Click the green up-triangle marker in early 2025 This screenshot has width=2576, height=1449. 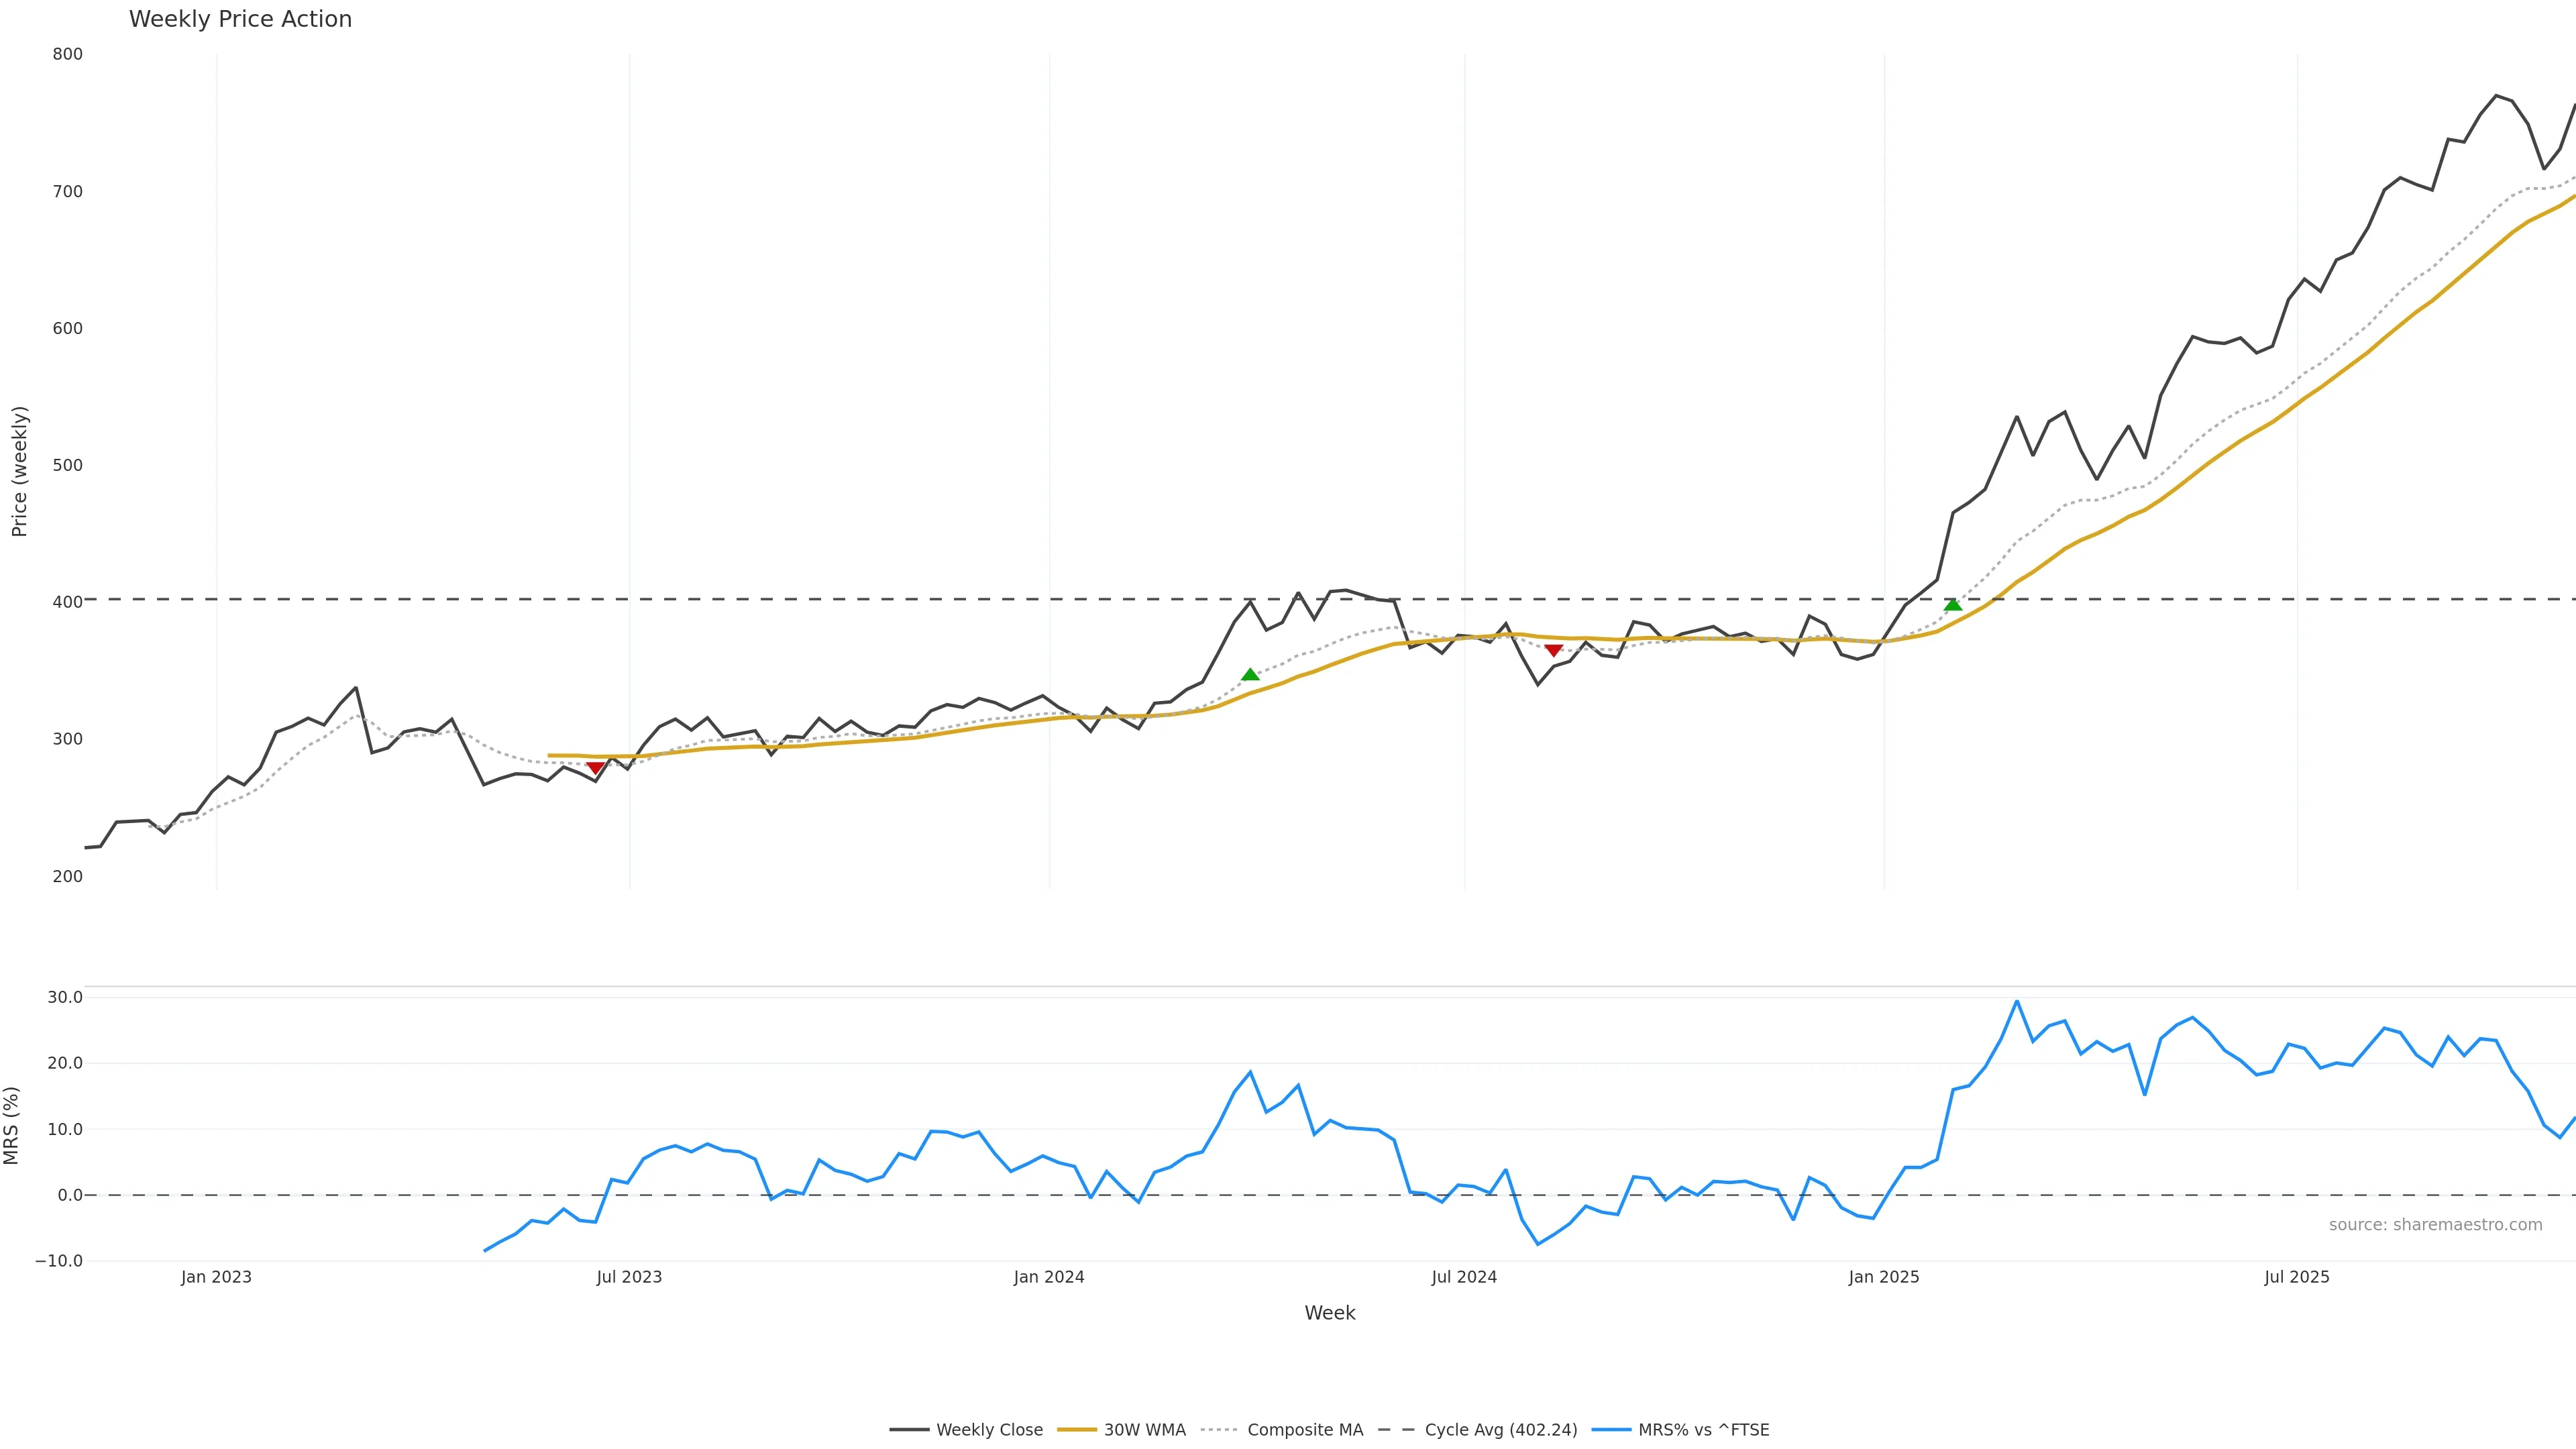(x=1953, y=604)
